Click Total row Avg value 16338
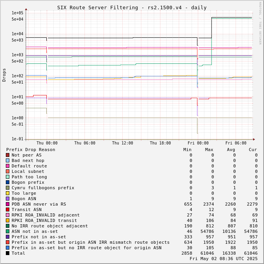The height and width of the screenshot is (264, 264). pyautogui.click(x=229, y=253)
